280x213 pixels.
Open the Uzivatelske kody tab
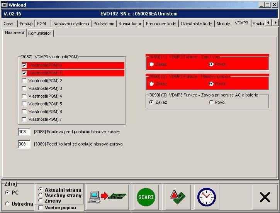196,24
